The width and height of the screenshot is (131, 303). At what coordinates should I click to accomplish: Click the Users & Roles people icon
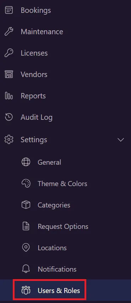(26, 291)
